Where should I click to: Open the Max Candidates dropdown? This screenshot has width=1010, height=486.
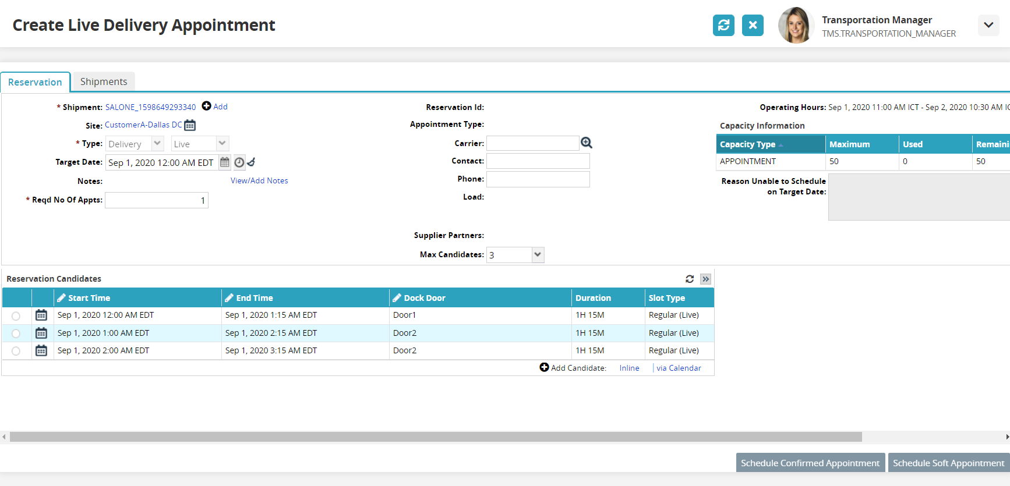pos(537,255)
